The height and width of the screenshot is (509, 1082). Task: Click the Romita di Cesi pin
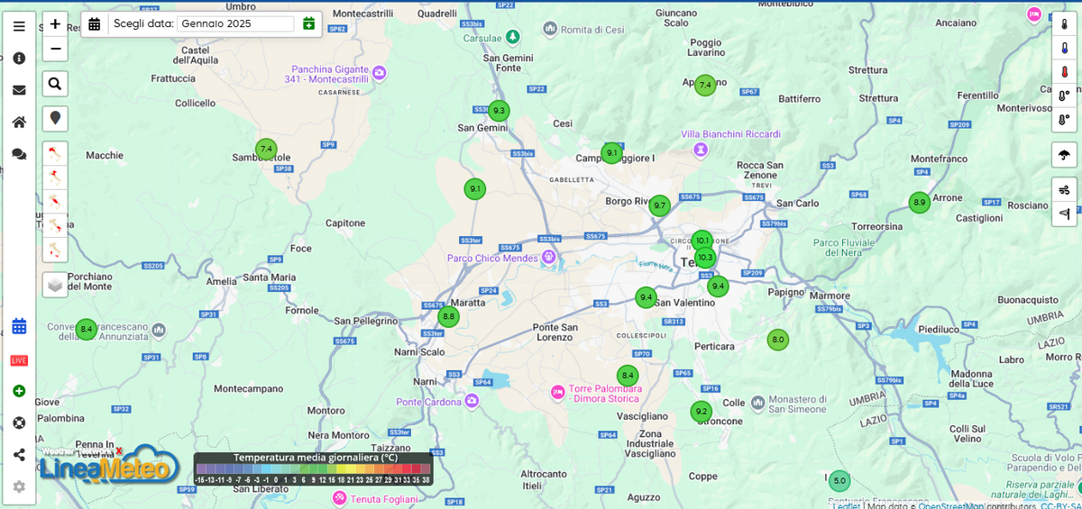[551, 29]
